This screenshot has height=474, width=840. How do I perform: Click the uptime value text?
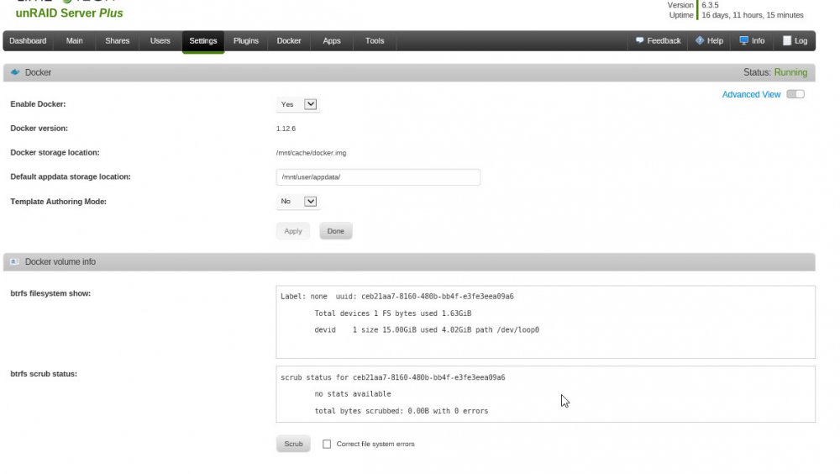[x=753, y=15]
